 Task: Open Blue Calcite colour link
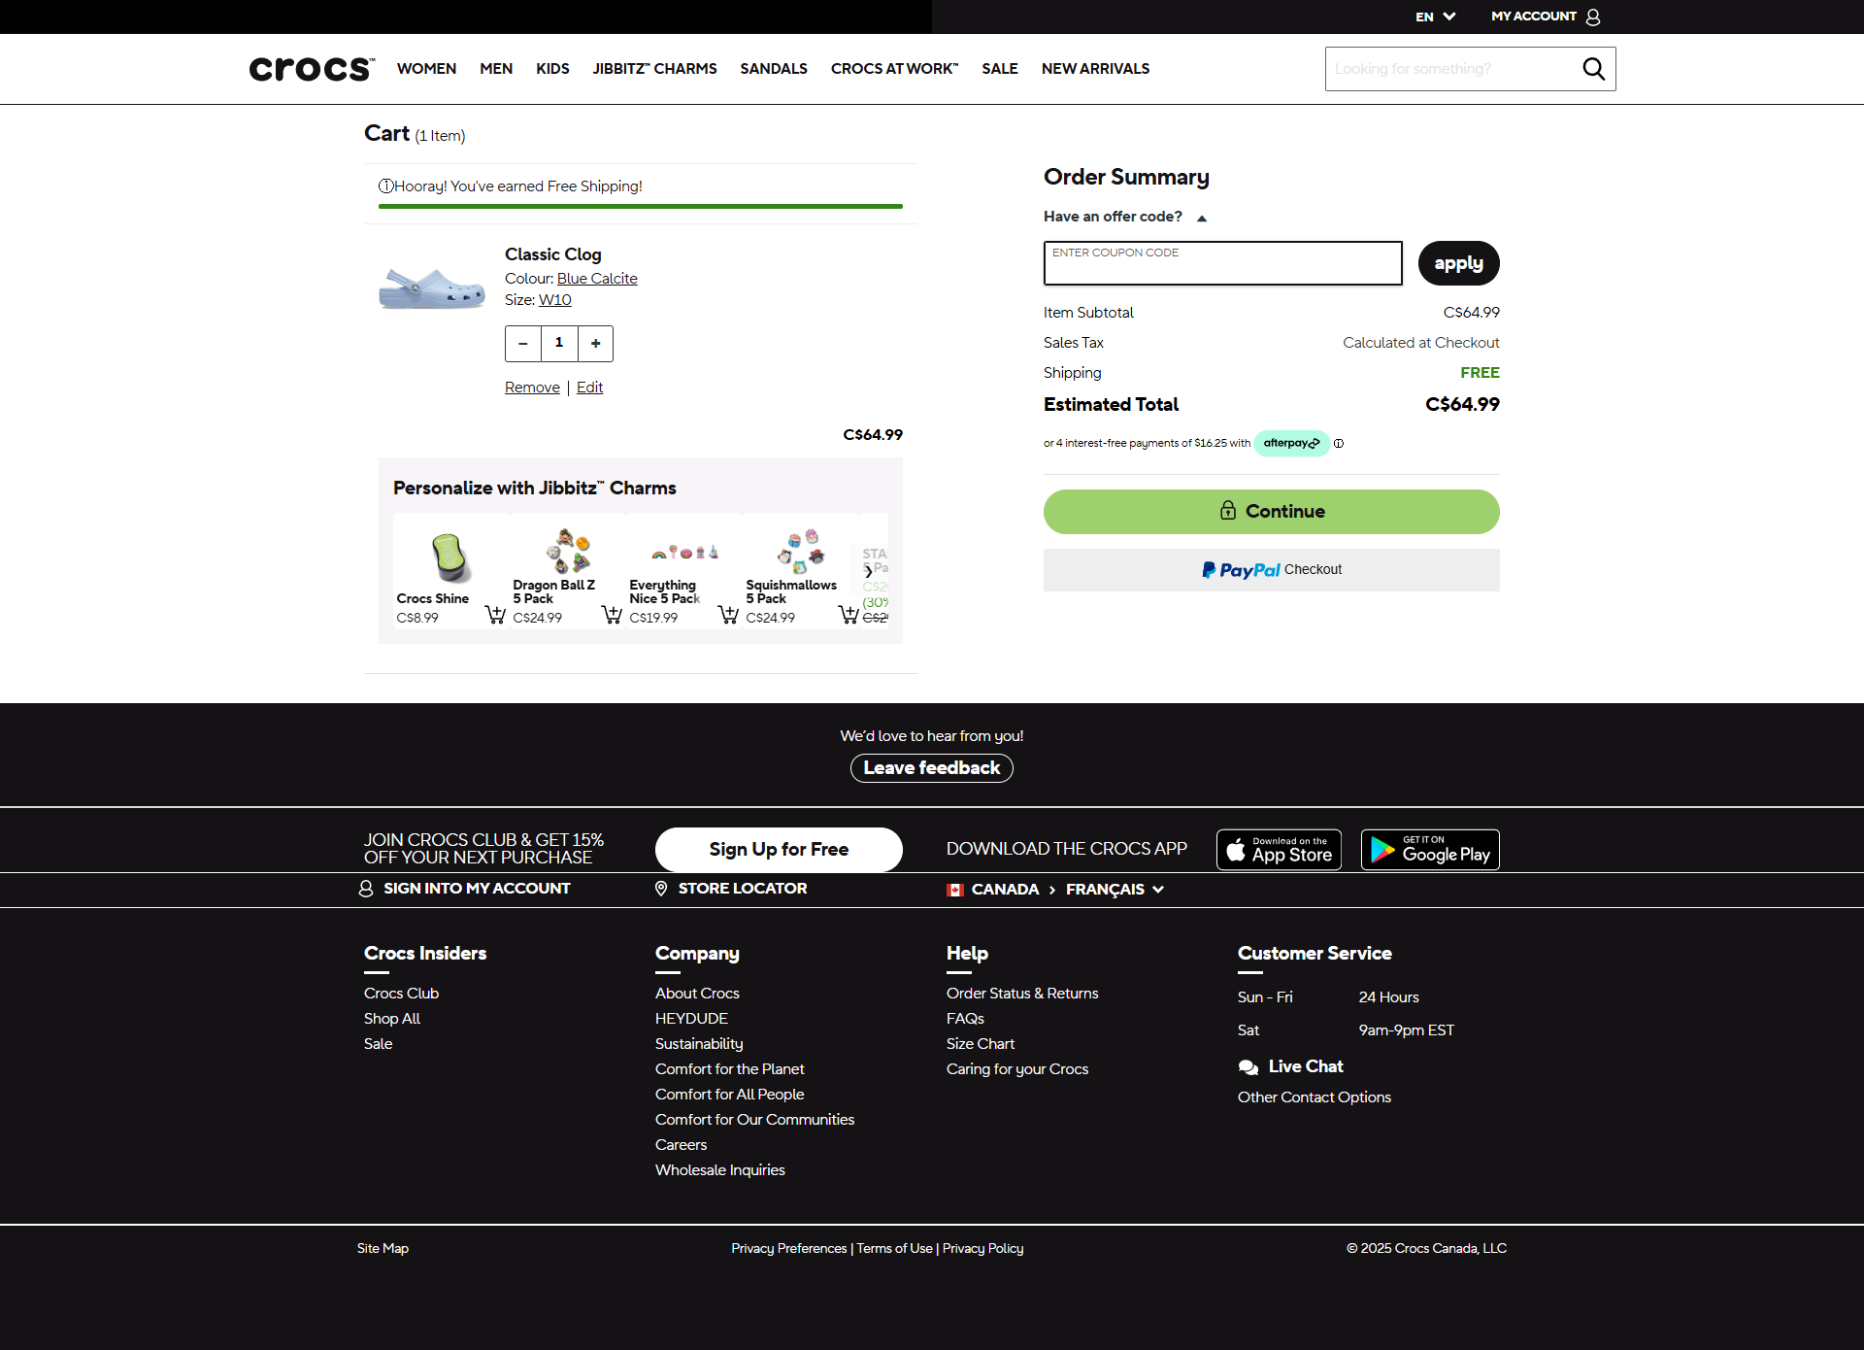click(x=597, y=279)
